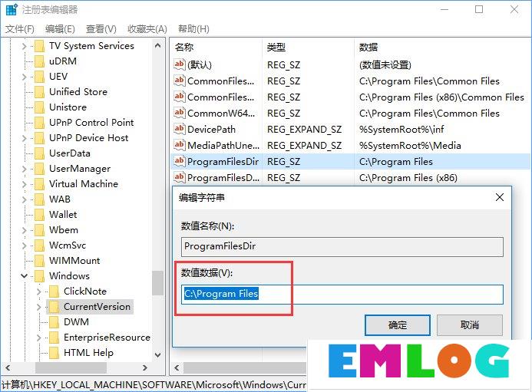Select the CommonW64... value name

(x=221, y=114)
